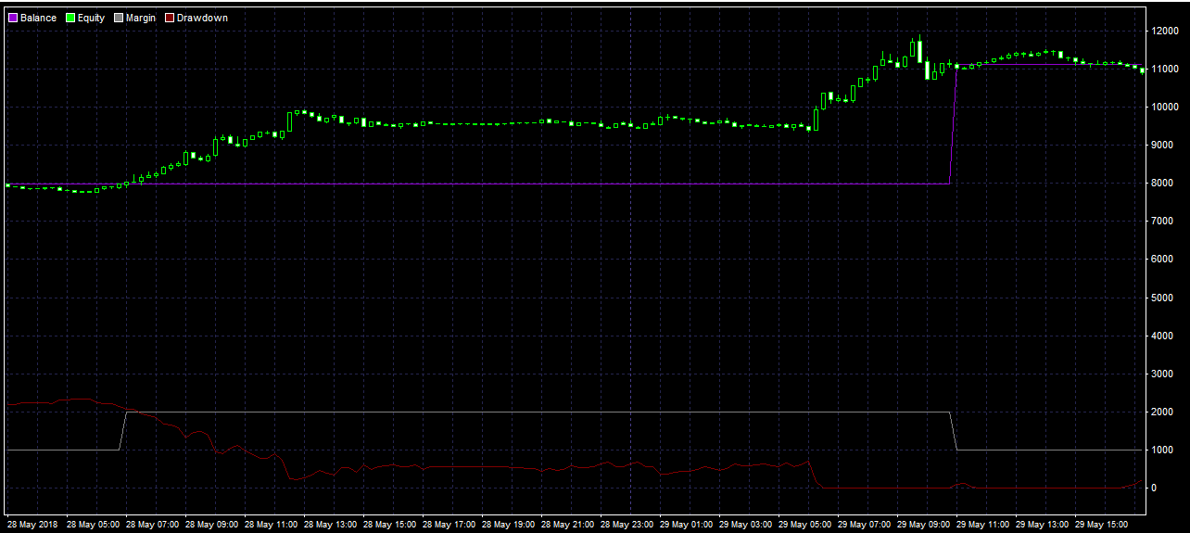Viewport: 1190px width, 533px height.
Task: Click the 29 May 01:00 time label
Action: (686, 524)
